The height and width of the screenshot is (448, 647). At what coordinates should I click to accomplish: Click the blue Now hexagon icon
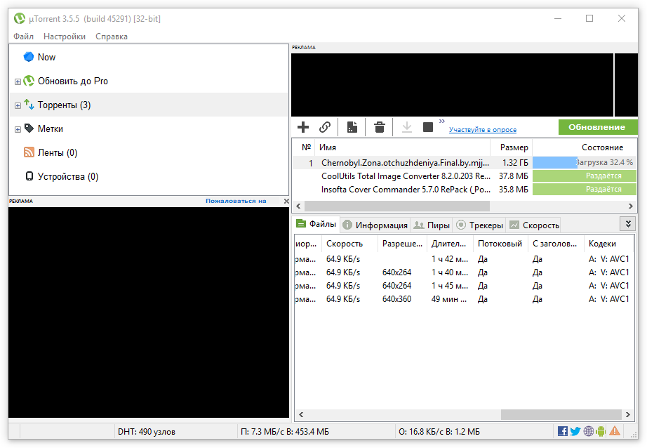29,57
